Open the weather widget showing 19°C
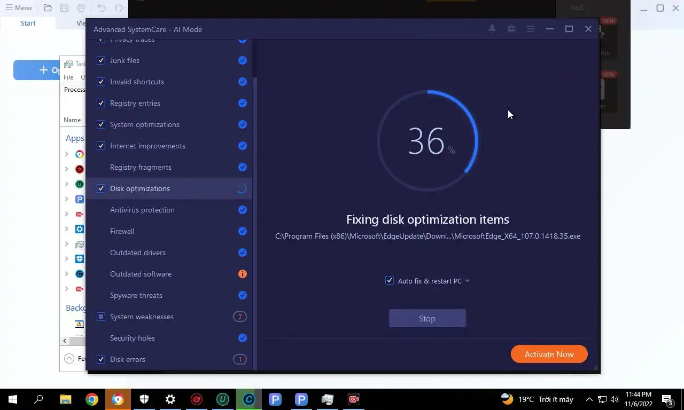The width and height of the screenshot is (684, 410). (x=537, y=399)
